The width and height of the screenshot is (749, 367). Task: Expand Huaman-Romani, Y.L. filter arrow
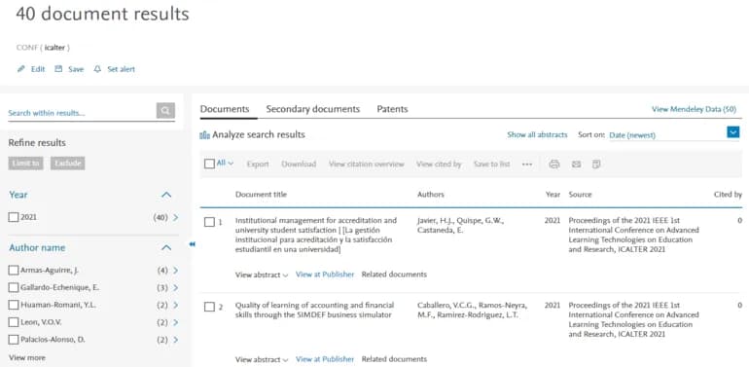pos(175,305)
